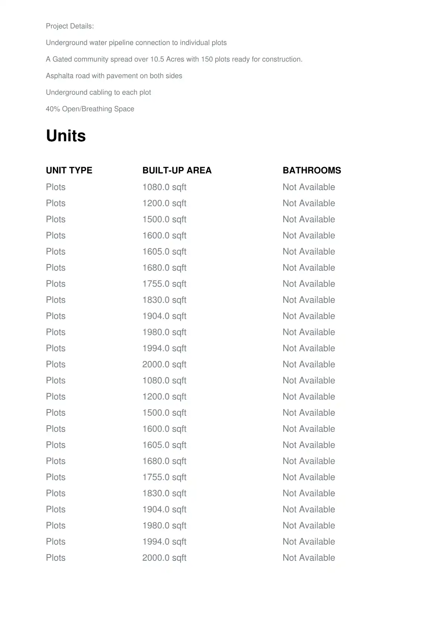Click the 'Units' section heading
This screenshot has height=628, width=443.
pyautogui.click(x=66, y=136)
